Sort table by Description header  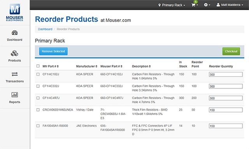141,66
